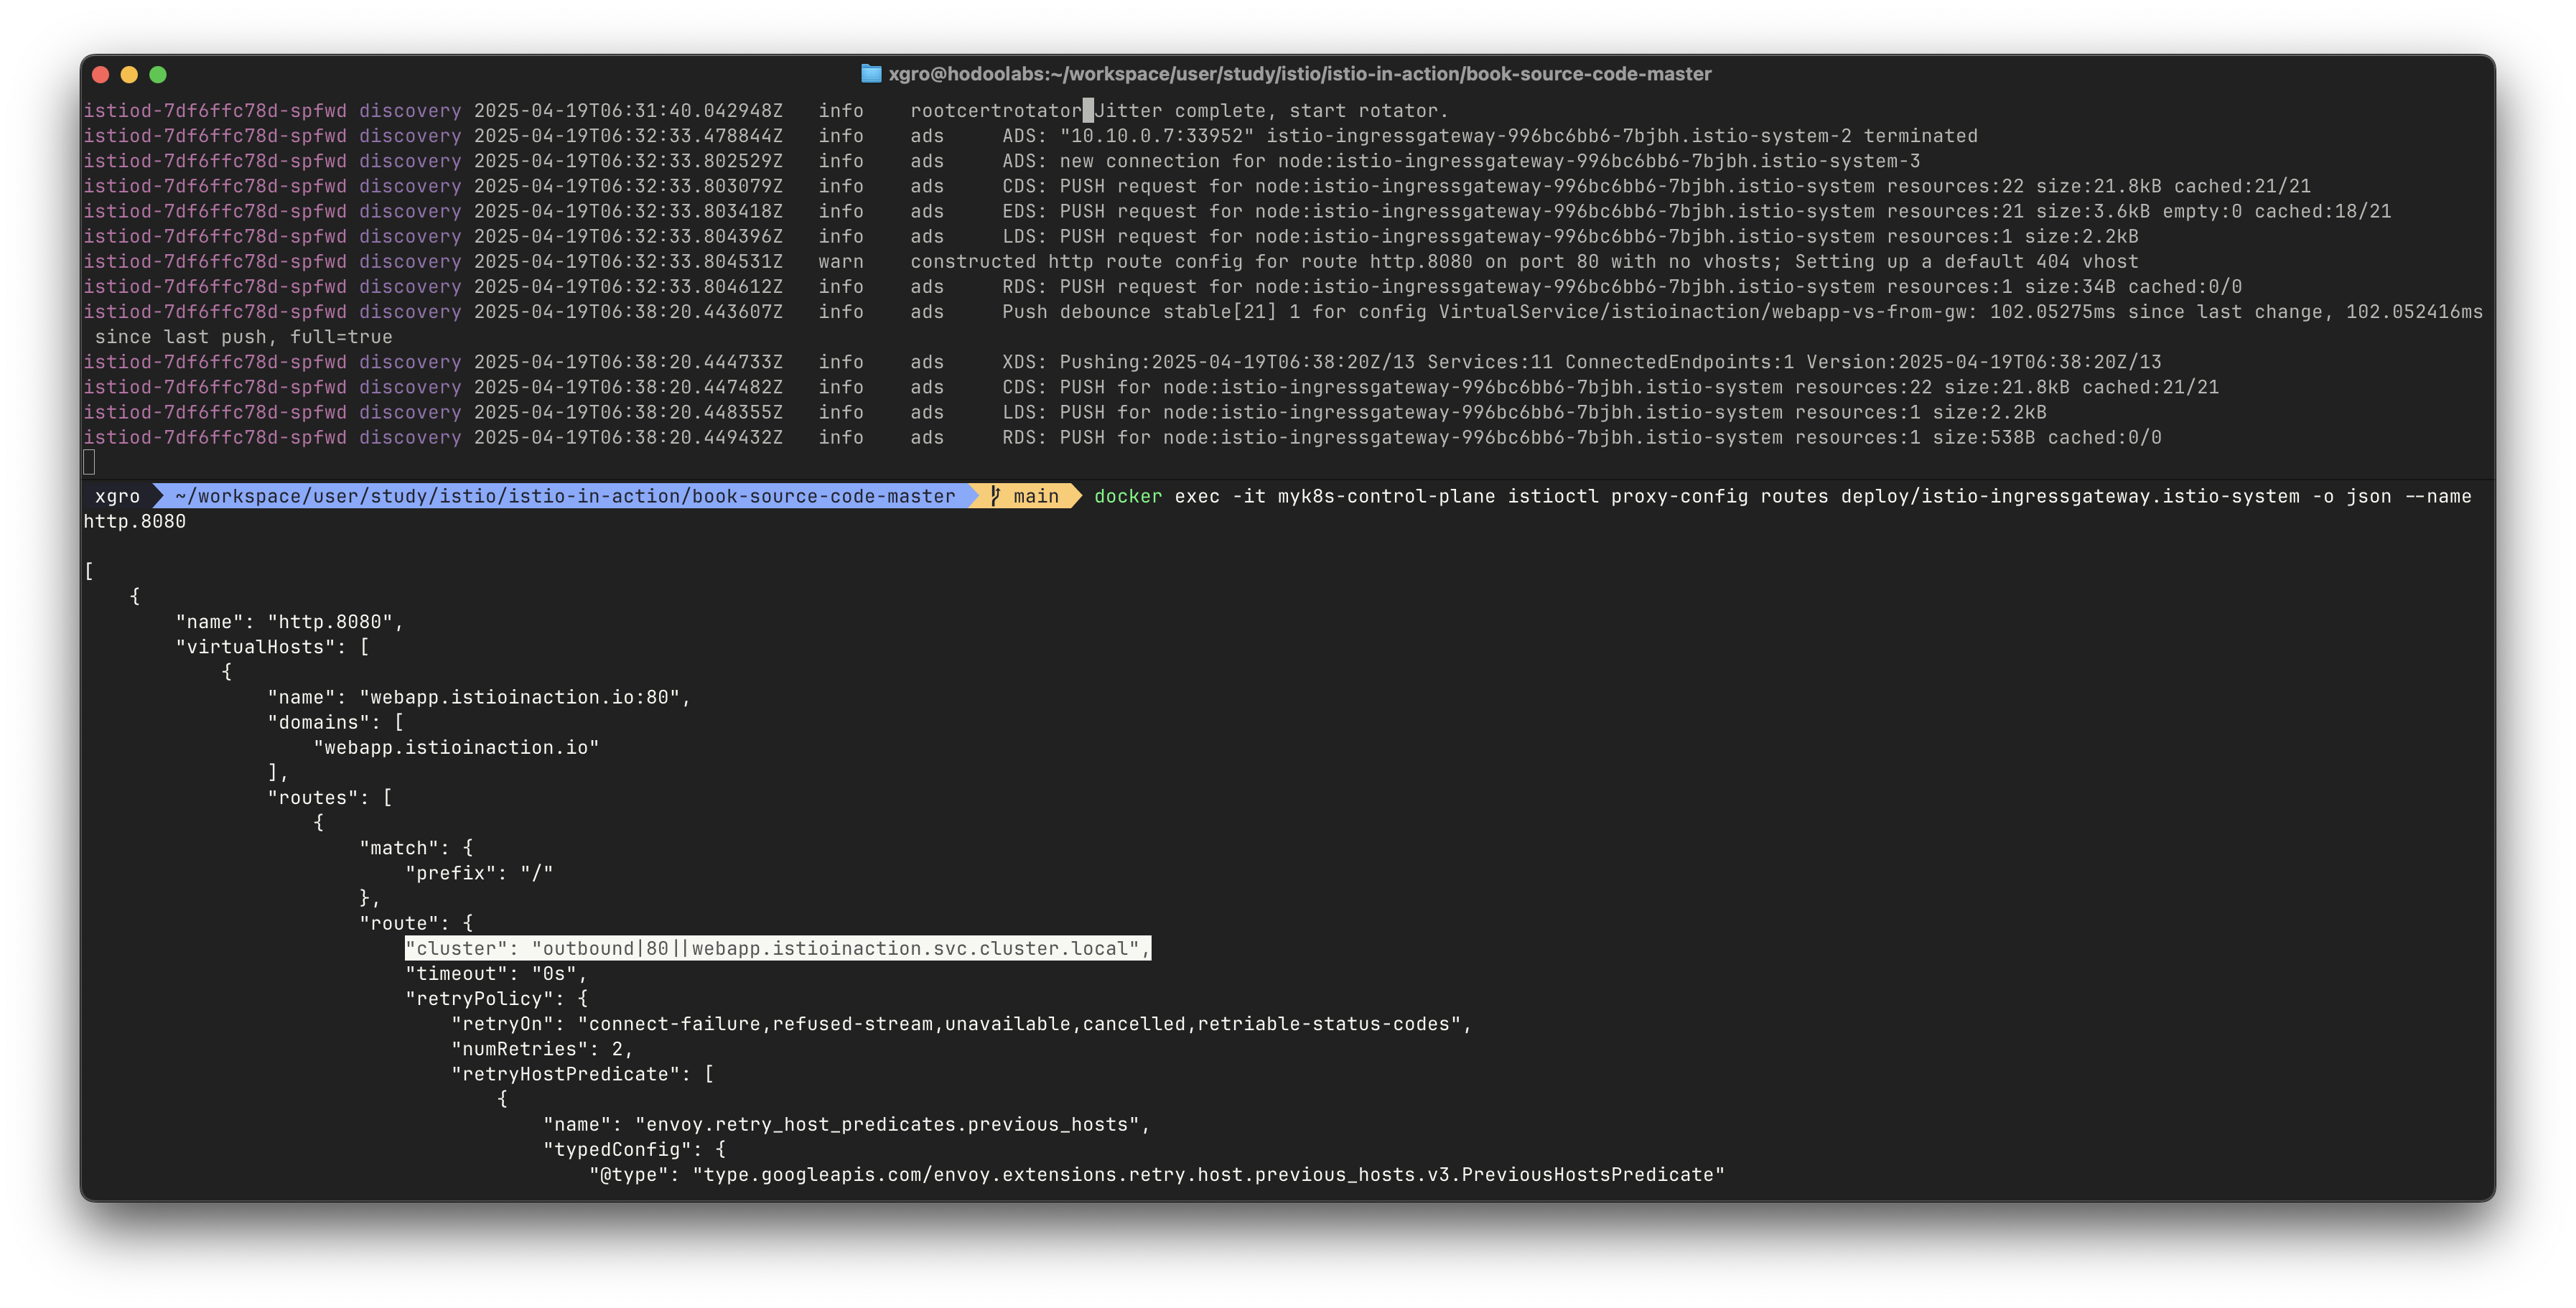The height and width of the screenshot is (1308, 2576).
Task: Click the yellow main branch segment
Action: pos(1027,496)
